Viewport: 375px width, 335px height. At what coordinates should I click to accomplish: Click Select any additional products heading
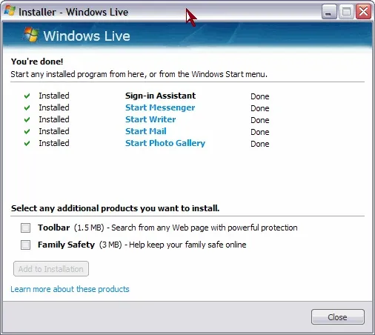[x=115, y=208]
